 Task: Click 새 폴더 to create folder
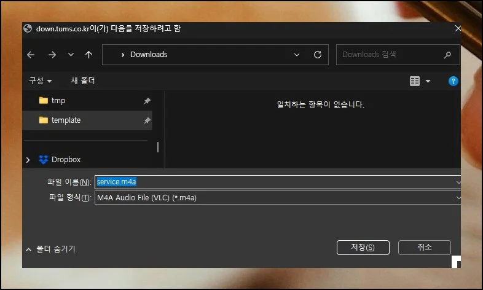point(83,81)
